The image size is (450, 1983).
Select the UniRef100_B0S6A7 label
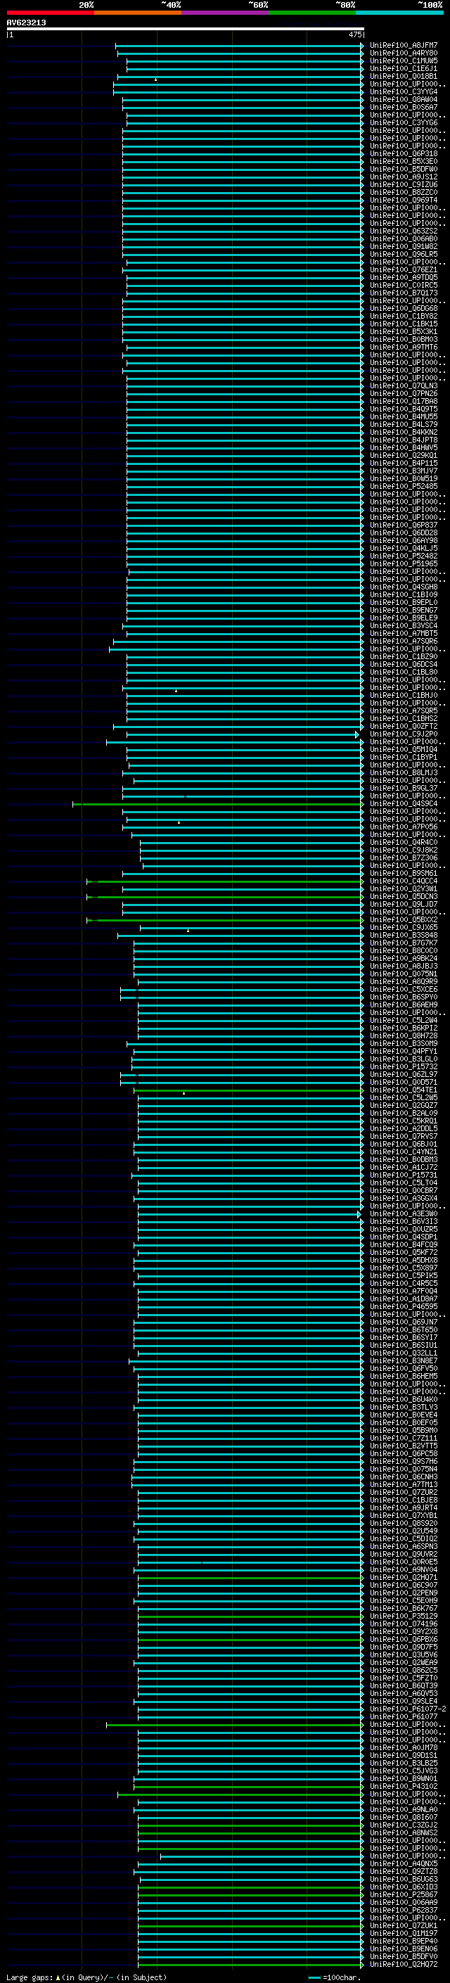(404, 107)
